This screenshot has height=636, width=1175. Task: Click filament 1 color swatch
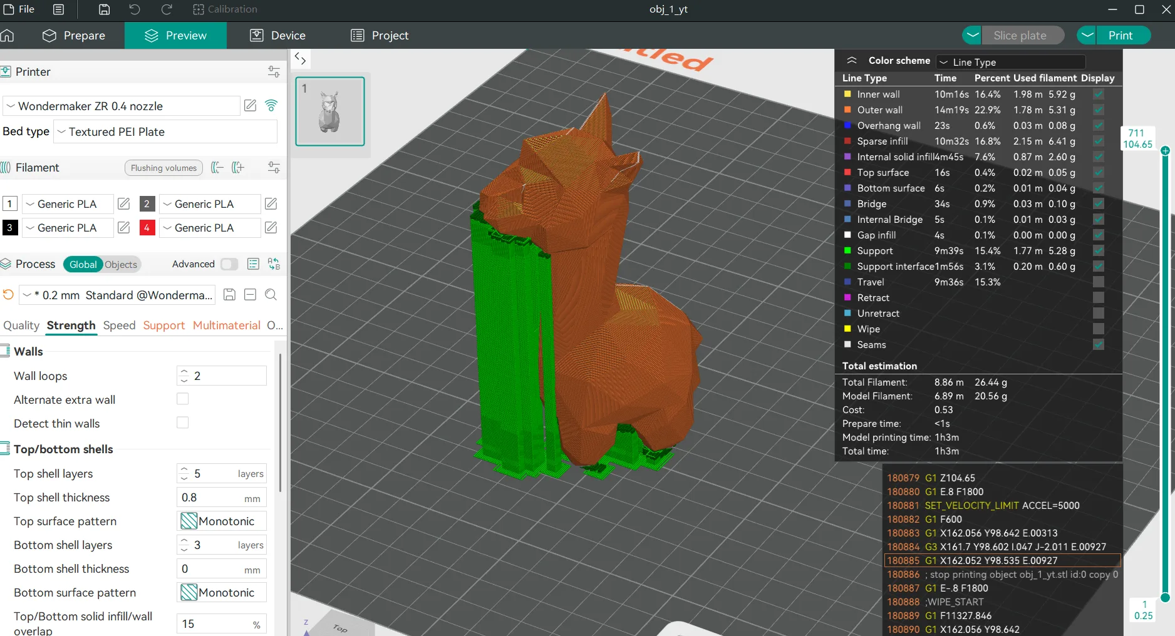[10, 204]
